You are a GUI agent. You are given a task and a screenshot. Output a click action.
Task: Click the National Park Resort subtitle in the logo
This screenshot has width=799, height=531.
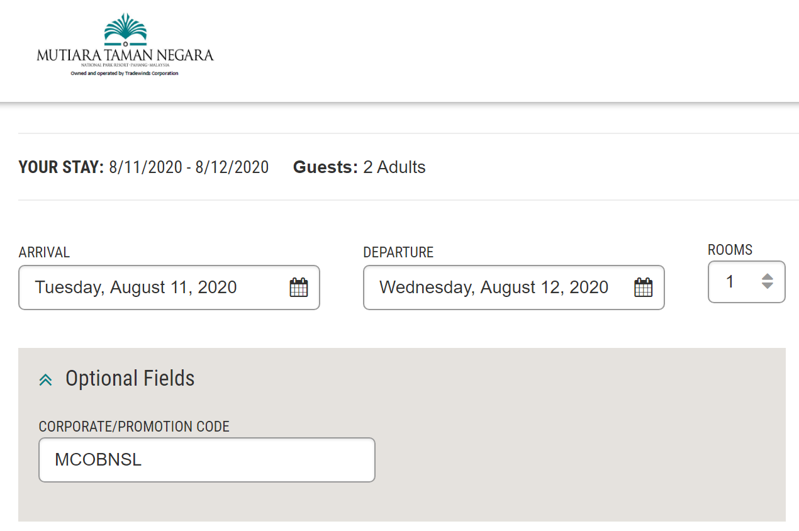pos(125,65)
